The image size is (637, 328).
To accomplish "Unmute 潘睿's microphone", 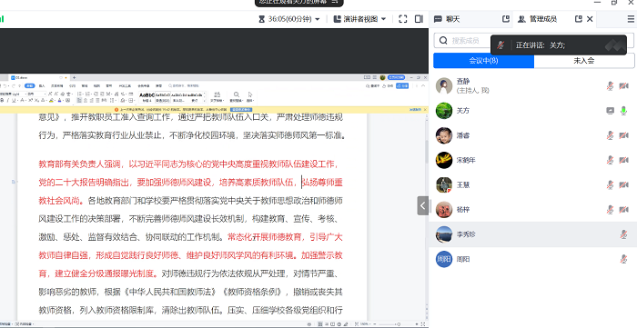I will pyautogui.click(x=610, y=135).
